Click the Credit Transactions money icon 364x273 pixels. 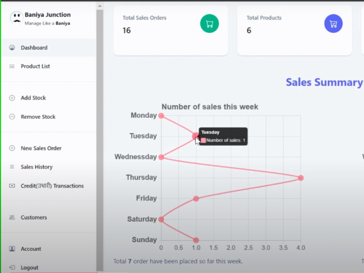12,186
